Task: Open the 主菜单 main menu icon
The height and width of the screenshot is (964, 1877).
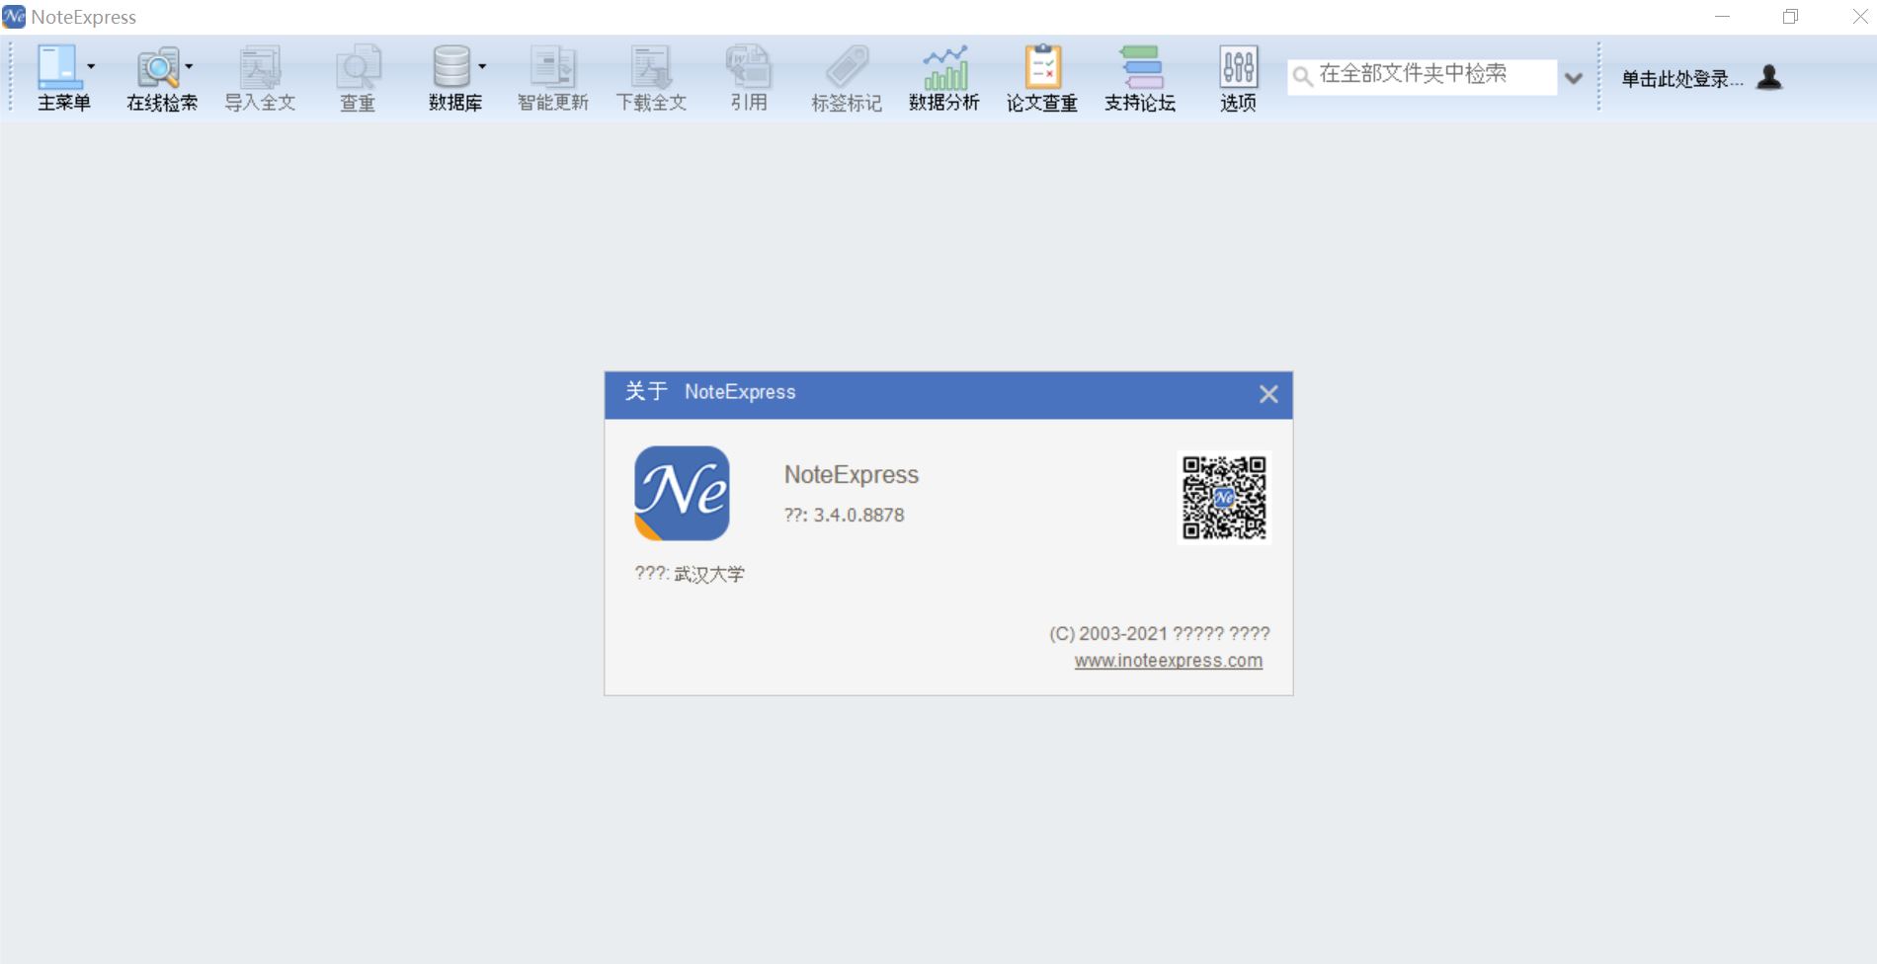Action: click(59, 66)
